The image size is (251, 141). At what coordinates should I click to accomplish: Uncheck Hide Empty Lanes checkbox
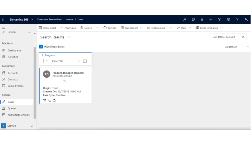coord(41,47)
